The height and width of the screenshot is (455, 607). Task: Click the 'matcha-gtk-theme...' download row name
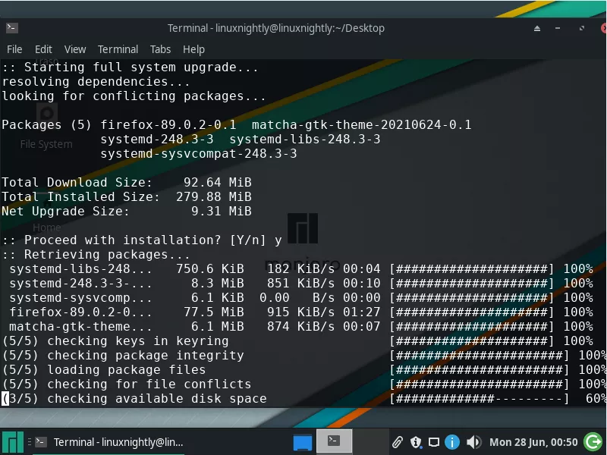[80, 327]
